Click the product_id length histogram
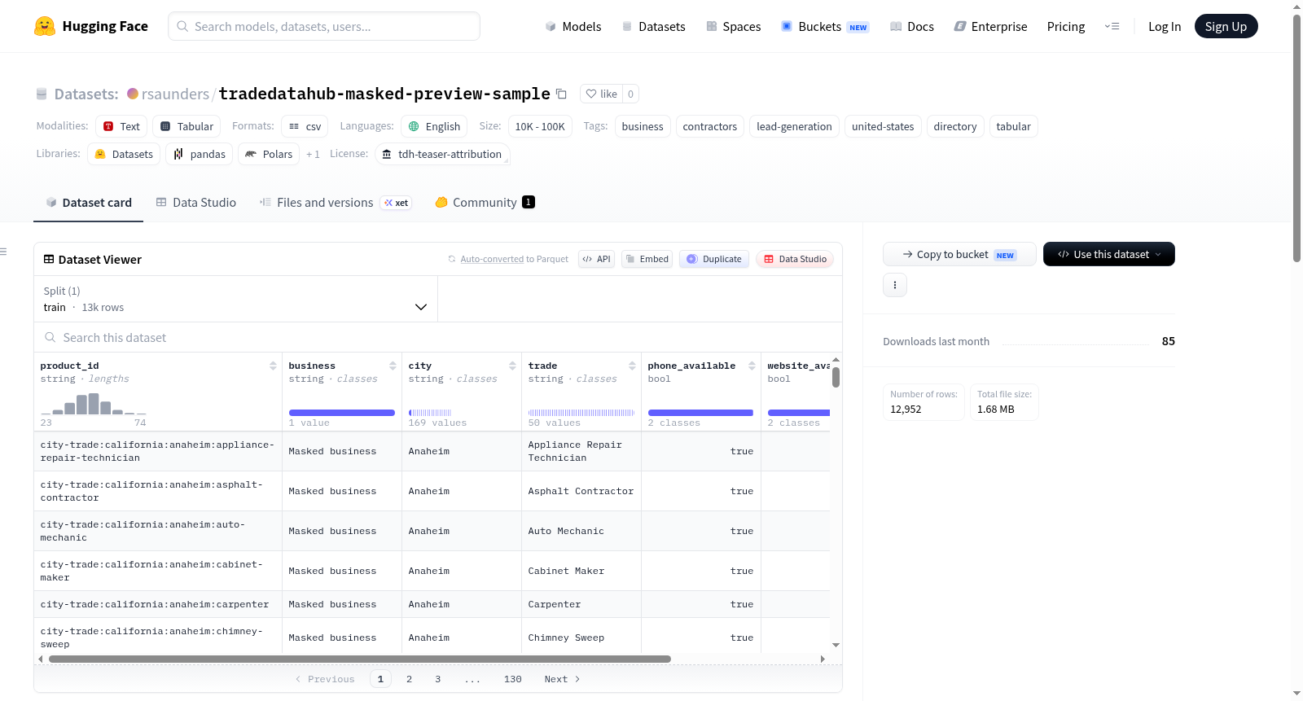The width and height of the screenshot is (1303, 701). (93, 403)
